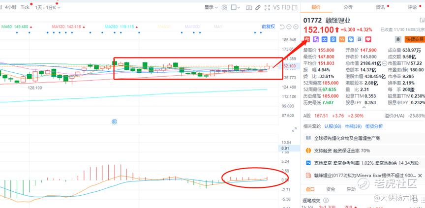Switch to the 资讯 tab
This screenshot has height=208, width=425.
[380, 7]
